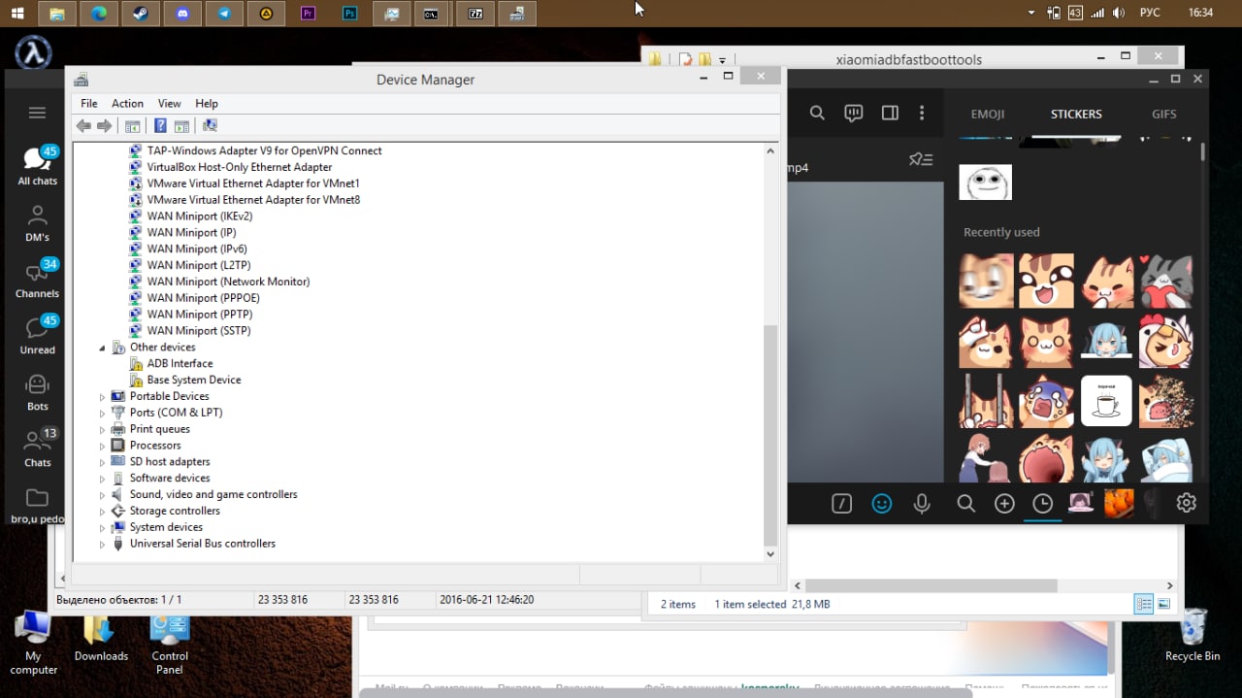The height and width of the screenshot is (698, 1242).
Task: Select TAP-Windows Adapter V9 for OpenVPN Connect
Action: [x=264, y=150]
